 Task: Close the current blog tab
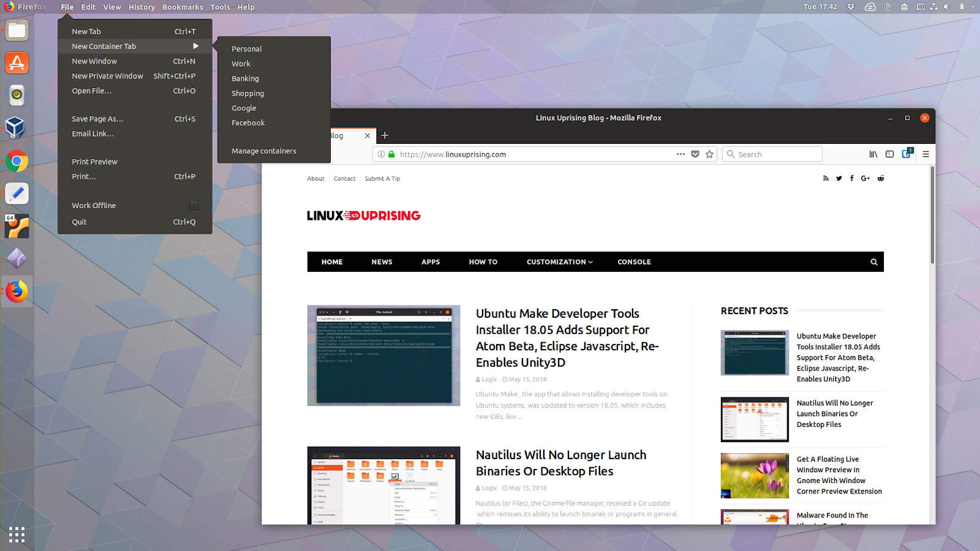[367, 135]
